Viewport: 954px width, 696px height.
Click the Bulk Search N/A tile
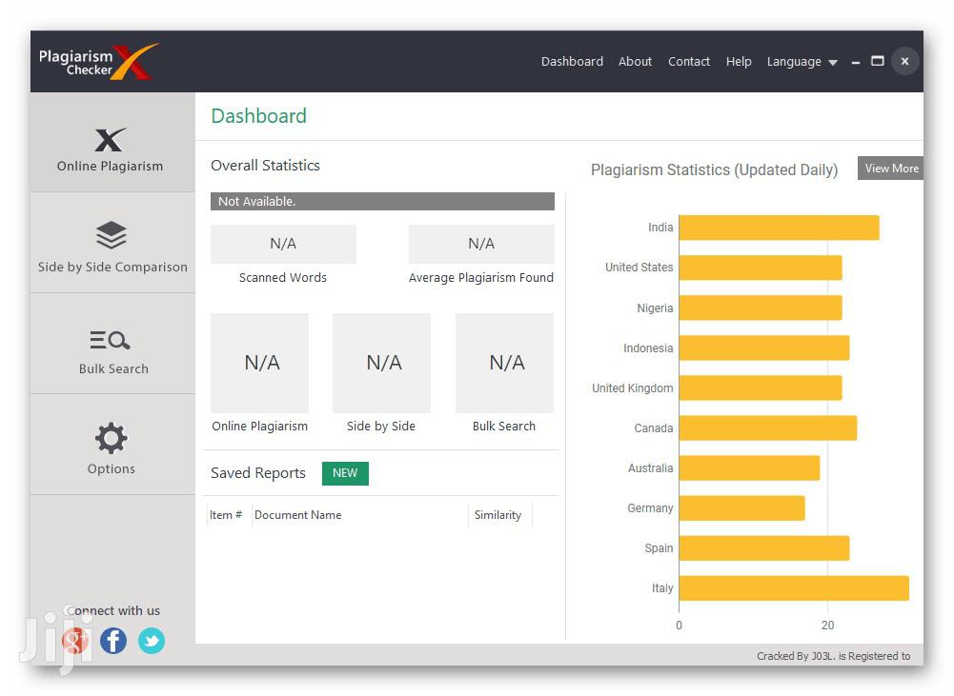[504, 363]
